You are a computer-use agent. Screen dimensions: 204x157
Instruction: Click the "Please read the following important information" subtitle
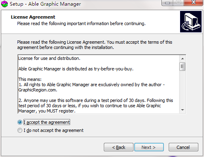click(81, 23)
